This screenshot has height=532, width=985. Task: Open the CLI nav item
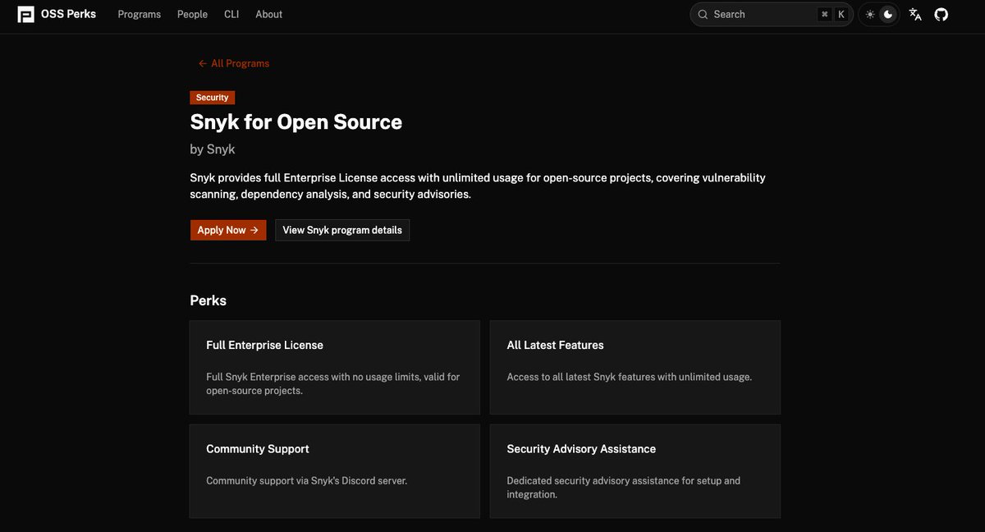(x=231, y=14)
